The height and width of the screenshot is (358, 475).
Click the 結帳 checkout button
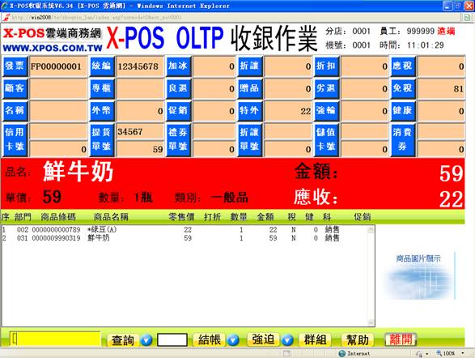click(x=210, y=339)
